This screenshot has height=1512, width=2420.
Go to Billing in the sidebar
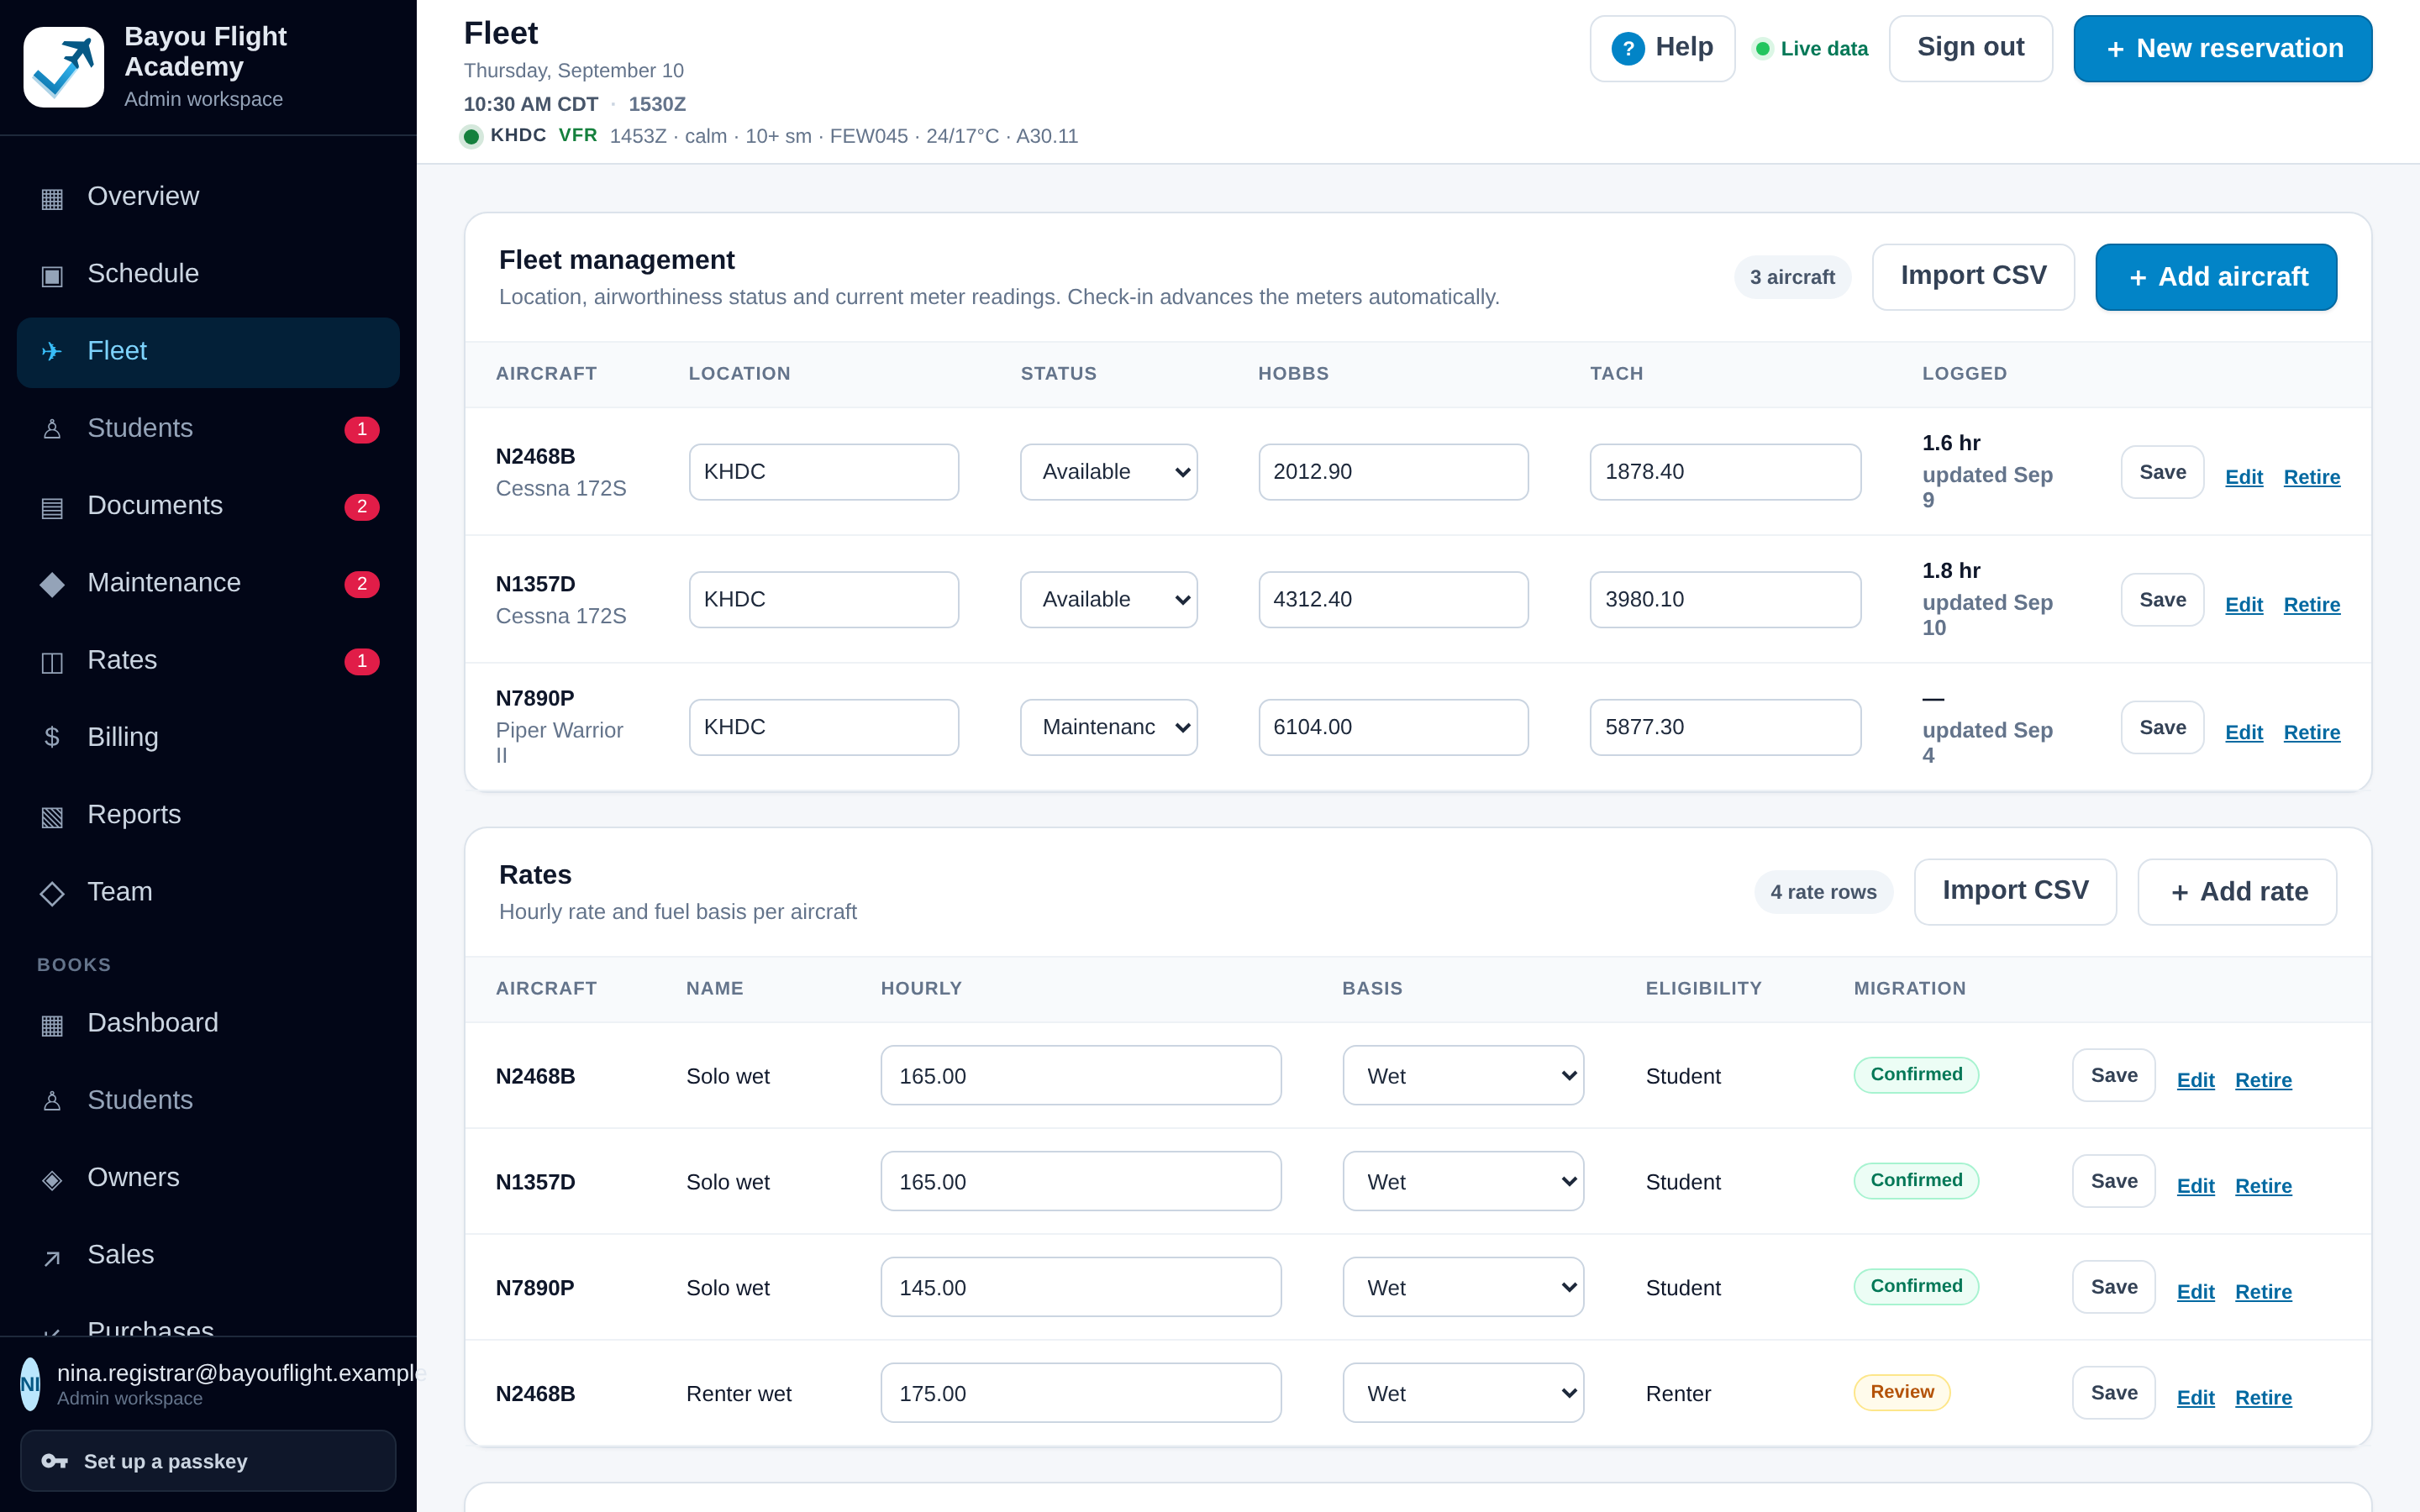(x=208, y=738)
